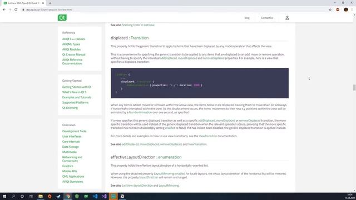Open Qt Creator Manual link

pos(73,54)
